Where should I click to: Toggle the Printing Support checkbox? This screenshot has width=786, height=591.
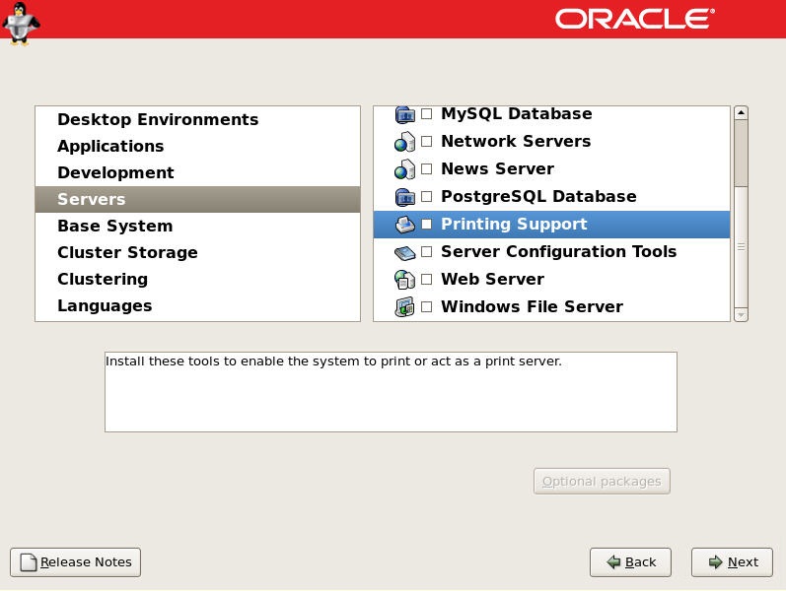(427, 224)
